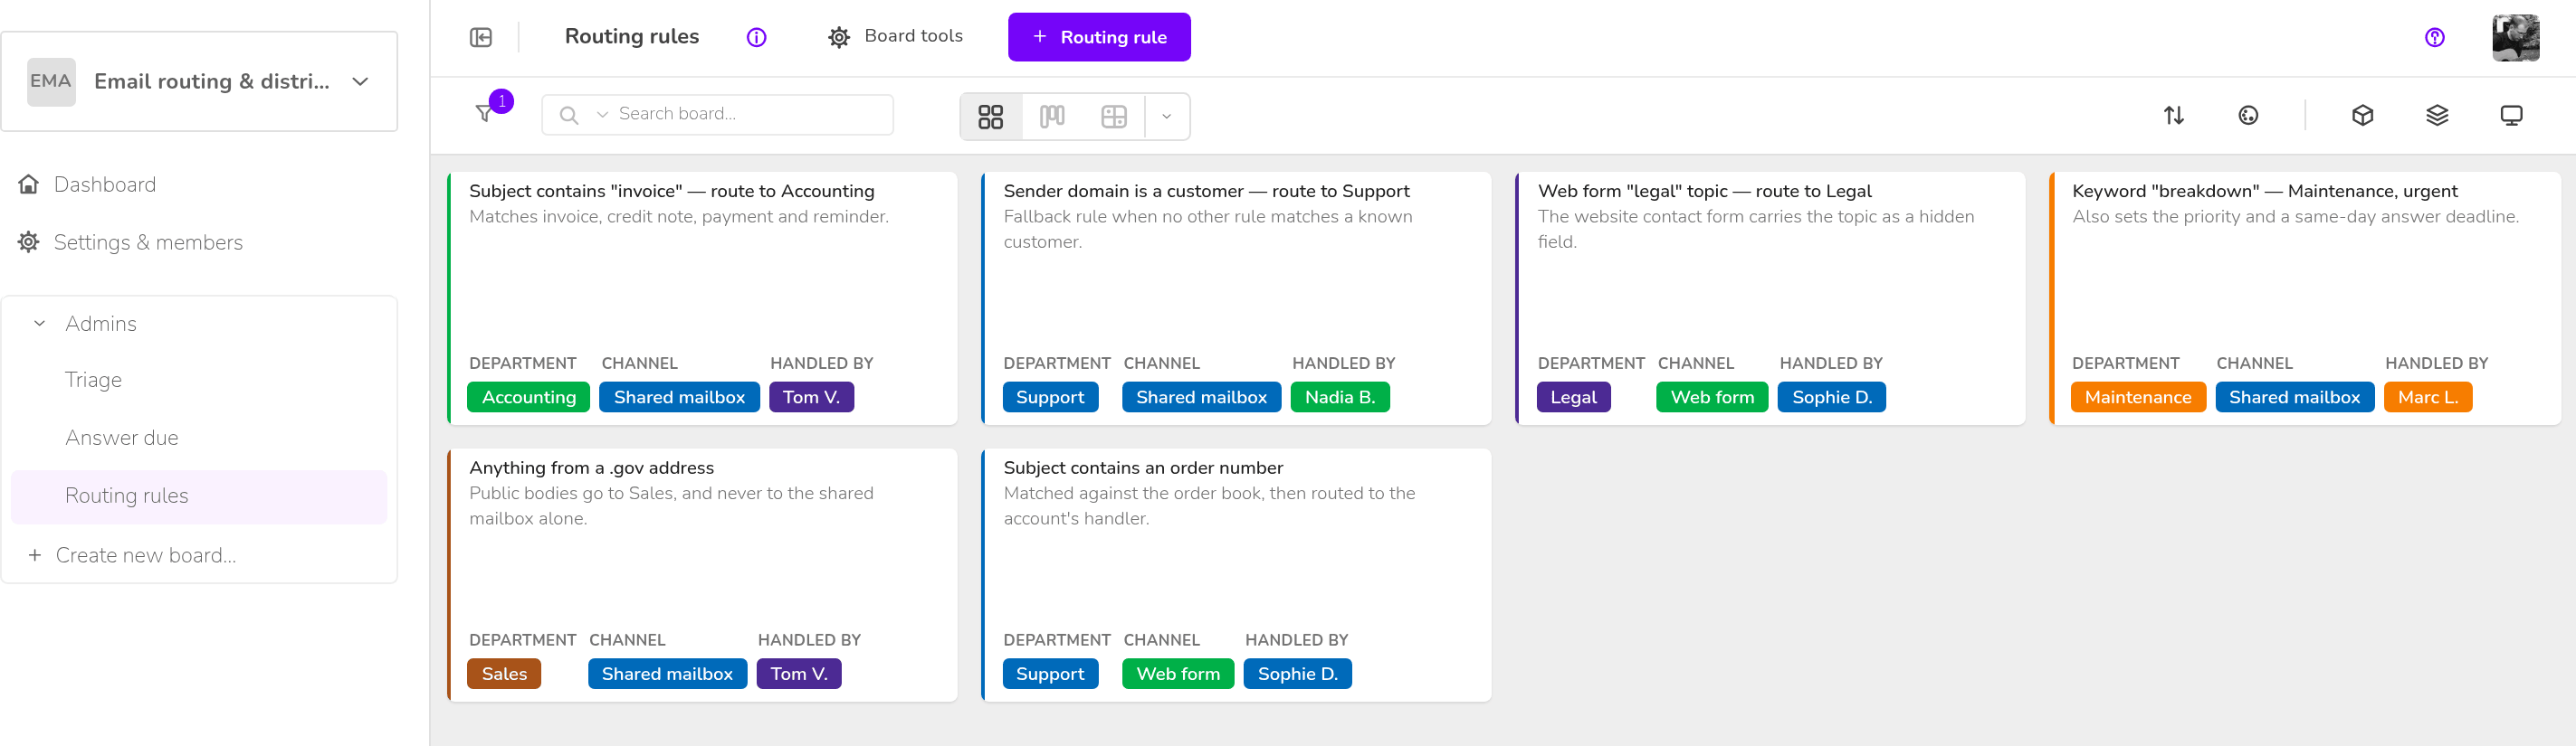Click Sophie D. tag on order number card
This screenshot has height=746, width=2576.
(x=1297, y=674)
